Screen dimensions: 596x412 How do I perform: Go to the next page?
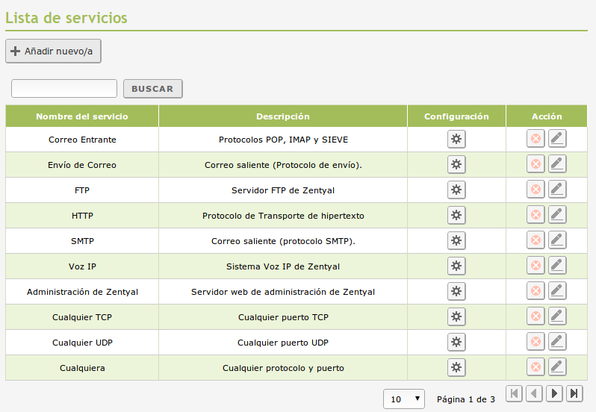[x=554, y=393]
